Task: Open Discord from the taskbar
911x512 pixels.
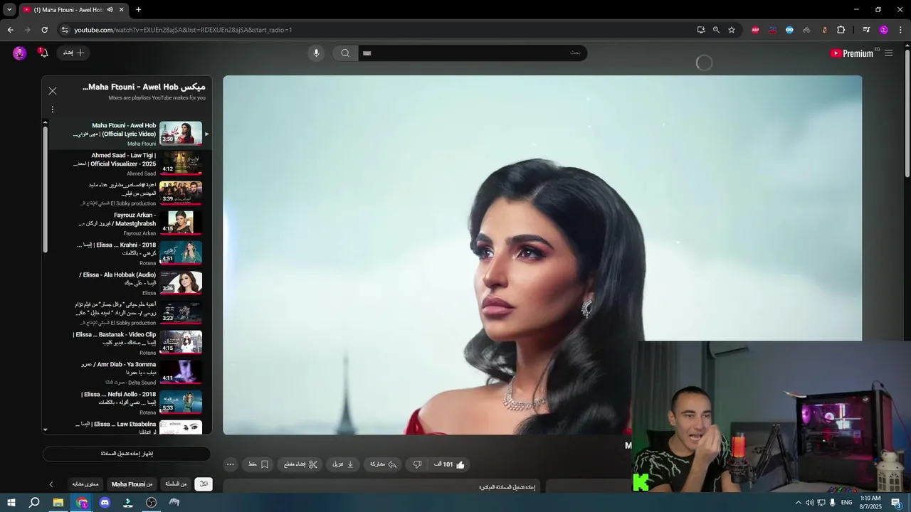Action: pyautogui.click(x=105, y=503)
